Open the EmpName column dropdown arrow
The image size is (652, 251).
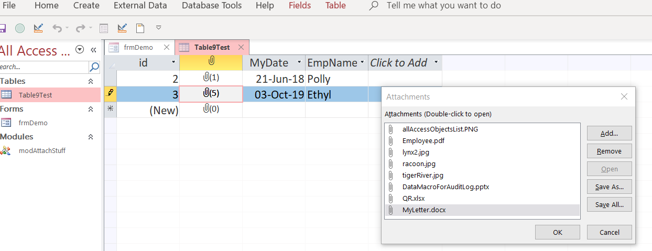tap(362, 63)
